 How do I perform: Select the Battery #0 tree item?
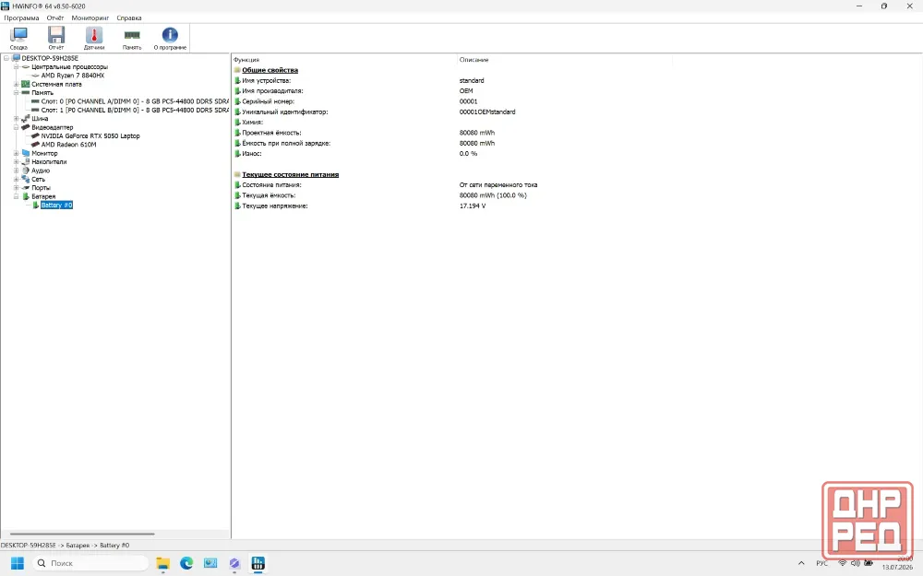(x=56, y=206)
